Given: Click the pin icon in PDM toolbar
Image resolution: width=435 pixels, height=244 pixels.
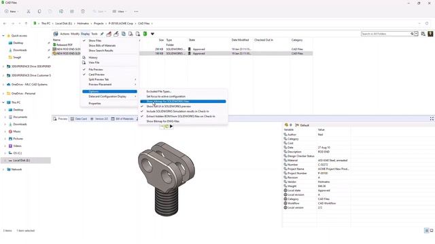Looking at the screenshot, I should pyautogui.click(x=102, y=34).
